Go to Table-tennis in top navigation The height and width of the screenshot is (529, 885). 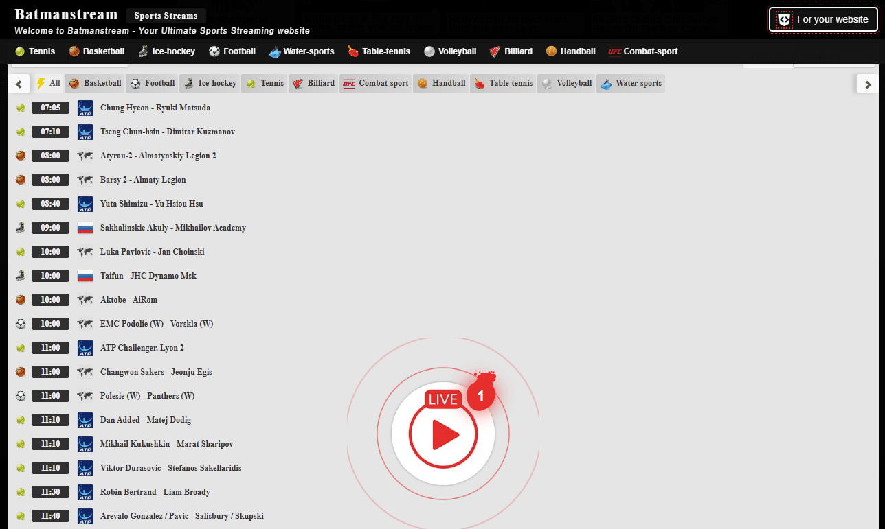click(x=379, y=51)
